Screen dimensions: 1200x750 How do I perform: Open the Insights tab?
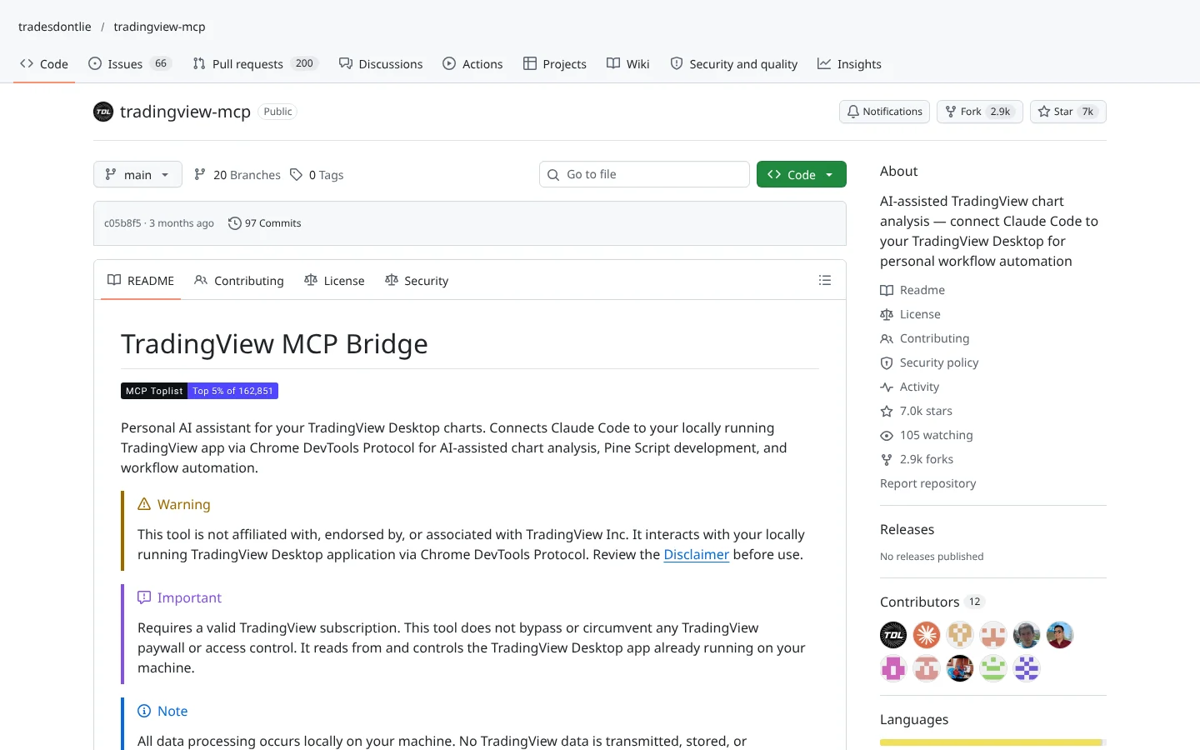(x=849, y=64)
